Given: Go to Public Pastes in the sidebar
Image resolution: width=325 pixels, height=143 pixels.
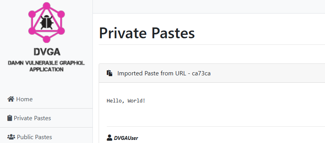Looking at the screenshot, I should tap(46, 137).
